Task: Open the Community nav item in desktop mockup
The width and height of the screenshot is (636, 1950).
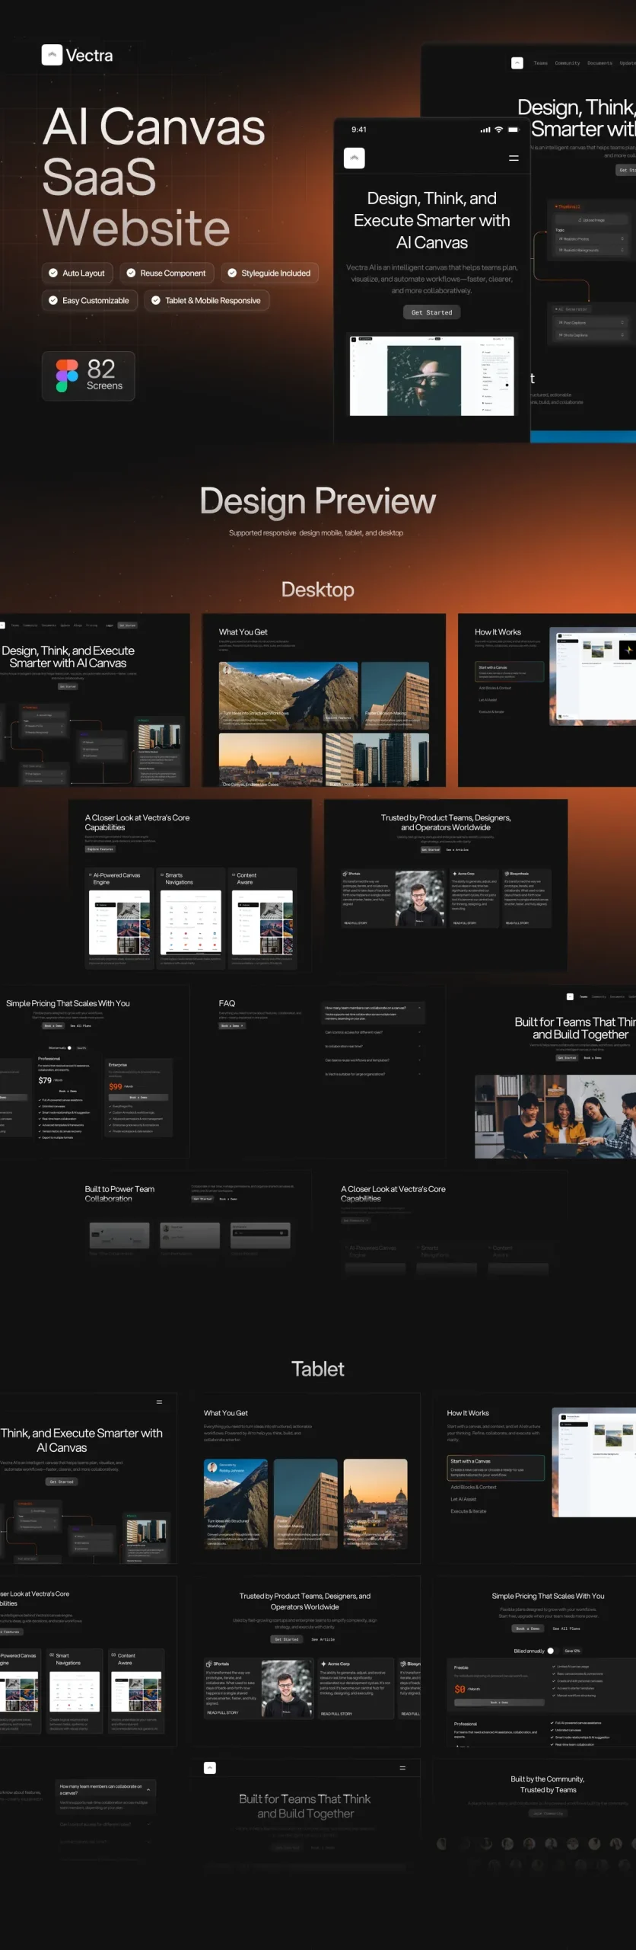Action: (x=568, y=63)
